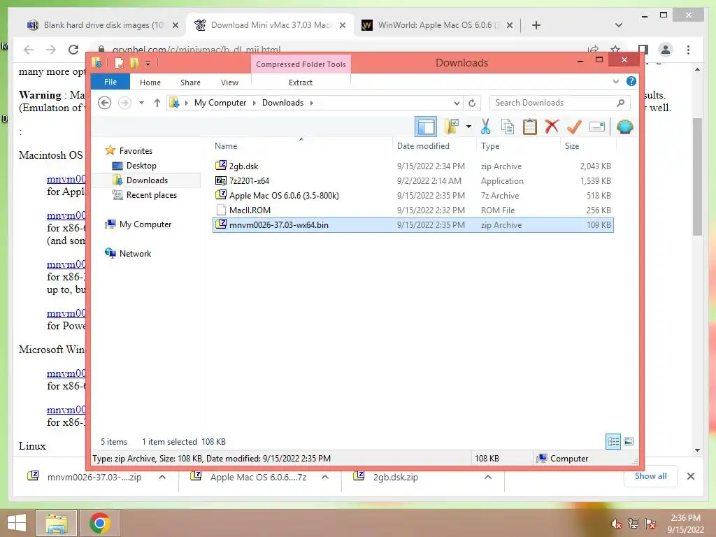
Task: Open a new Chrome tab
Action: tap(536, 25)
